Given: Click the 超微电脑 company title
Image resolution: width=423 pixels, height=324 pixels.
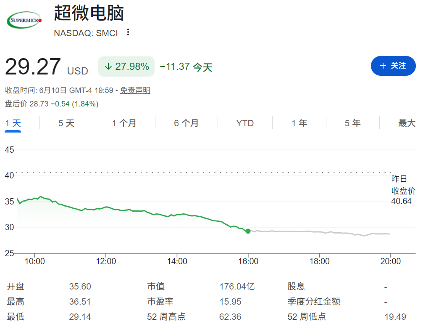Looking at the screenshot, I should point(89,13).
